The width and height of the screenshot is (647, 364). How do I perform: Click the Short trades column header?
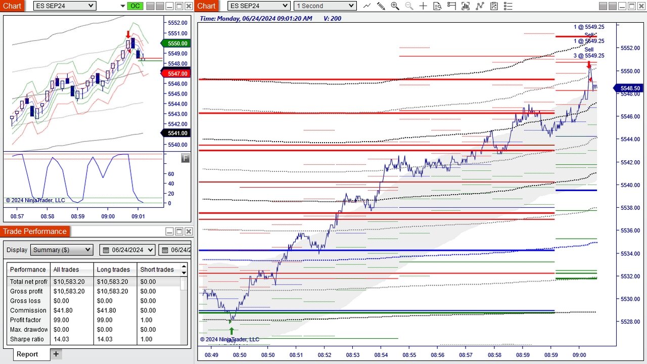coord(159,269)
